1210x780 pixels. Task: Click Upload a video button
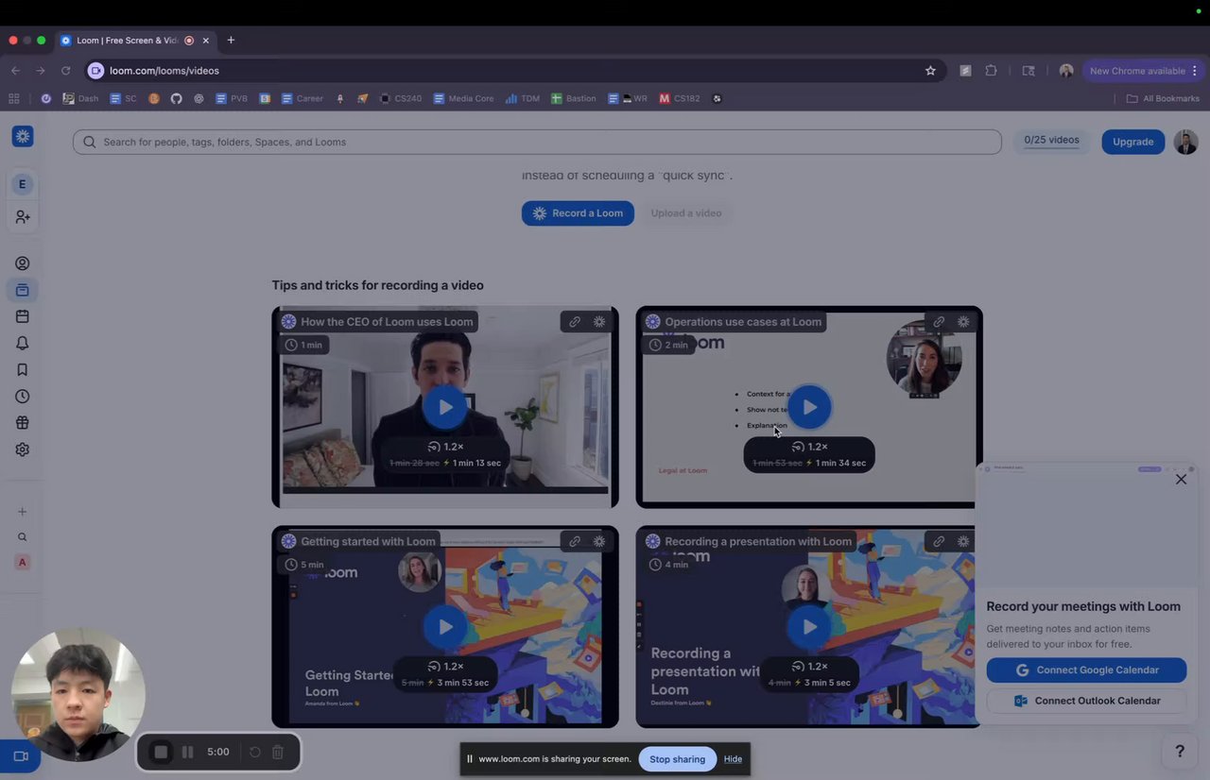pos(686,212)
